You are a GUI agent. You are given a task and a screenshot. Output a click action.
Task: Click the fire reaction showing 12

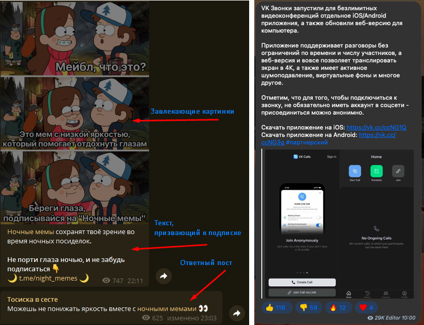pos(338,307)
